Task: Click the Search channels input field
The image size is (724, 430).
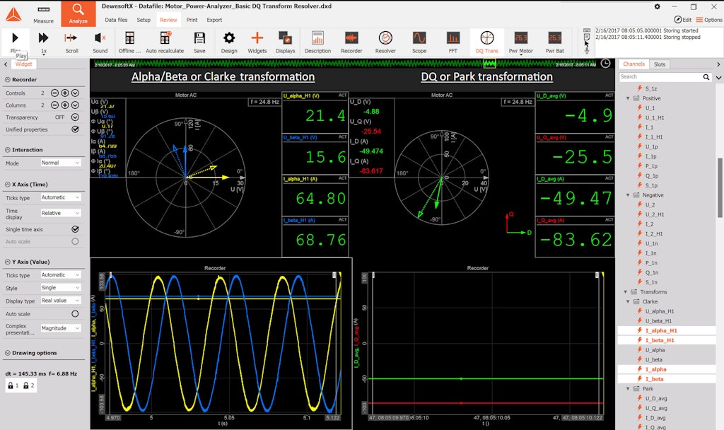Action: pos(660,77)
